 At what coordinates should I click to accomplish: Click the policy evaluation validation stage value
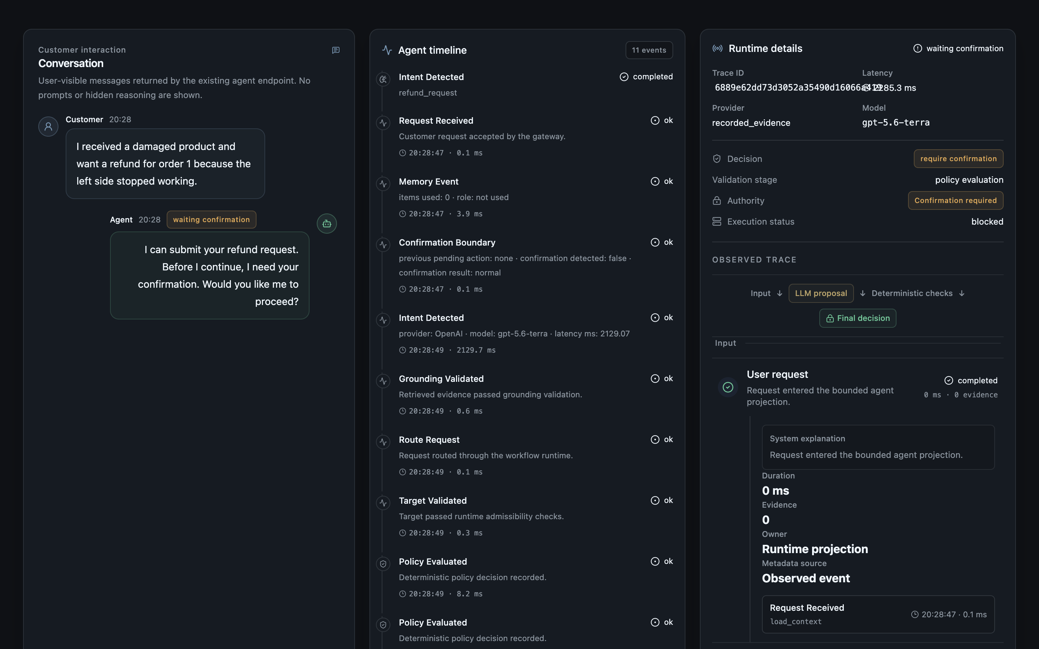pos(969,180)
